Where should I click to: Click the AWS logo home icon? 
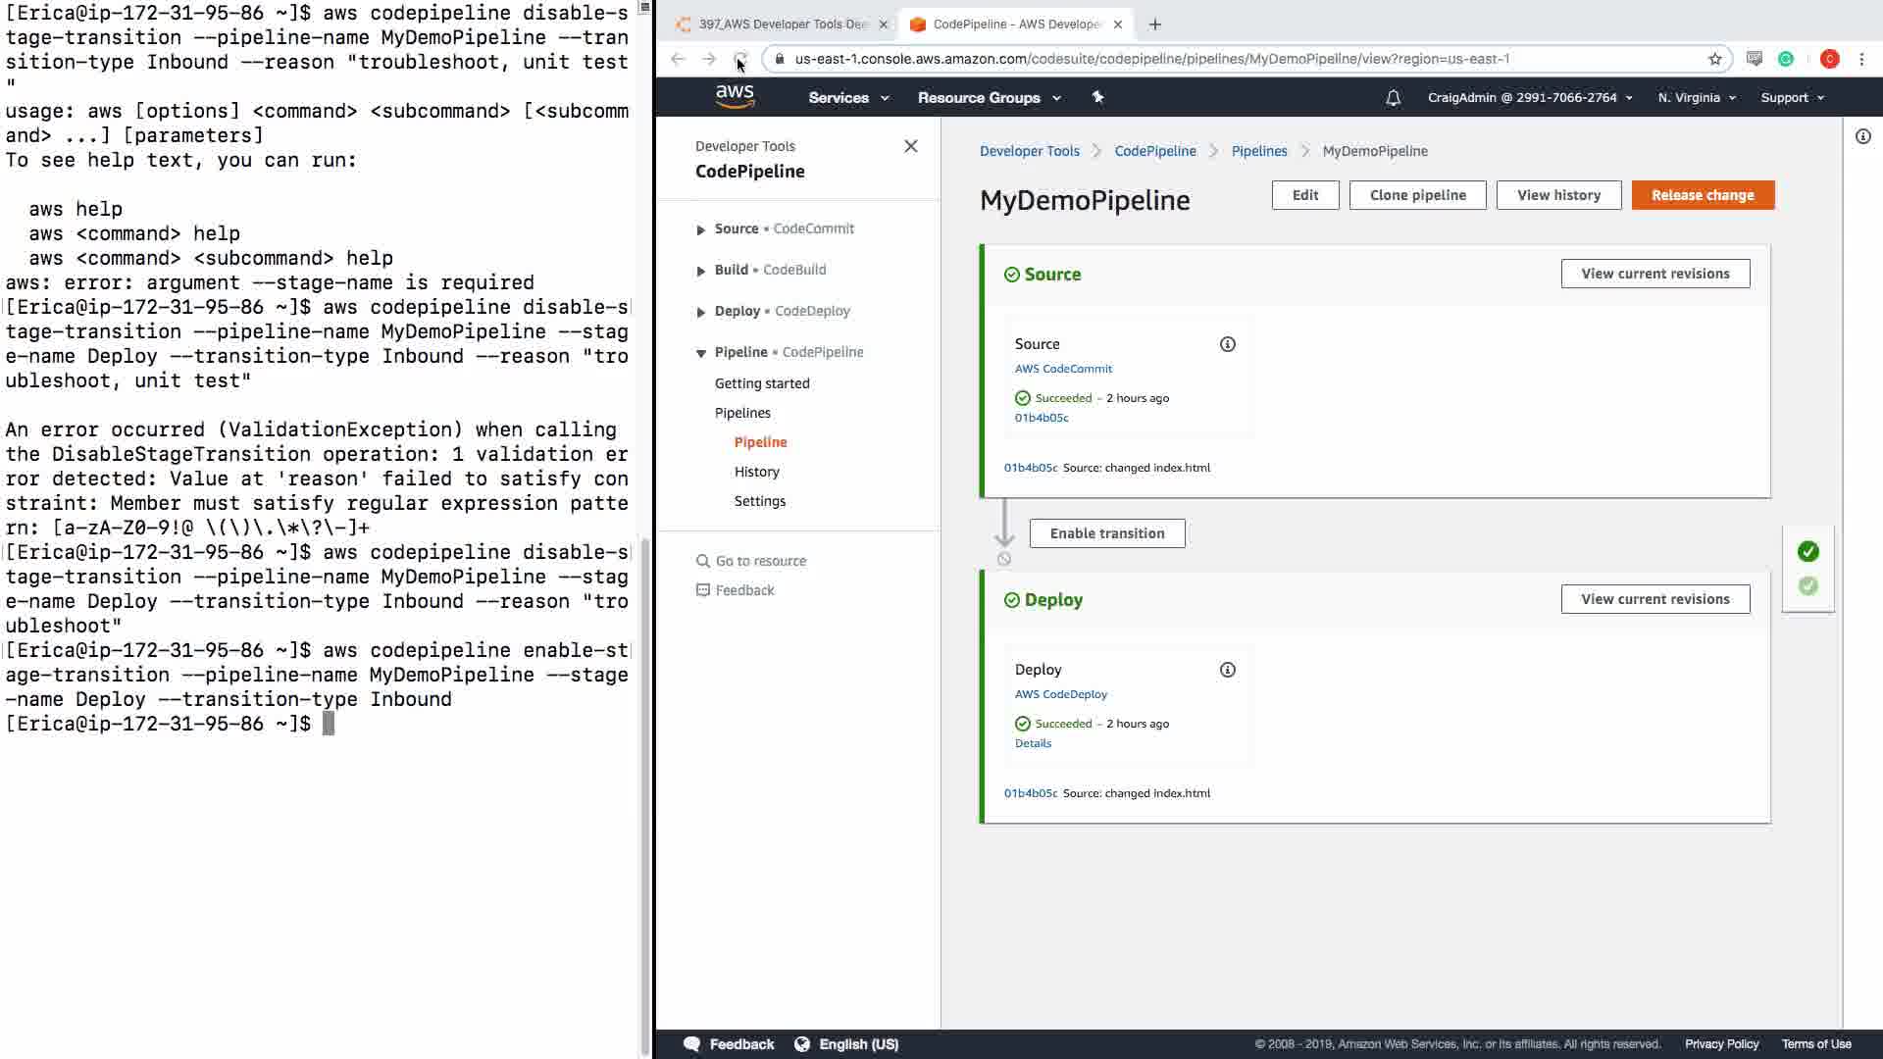735,96
